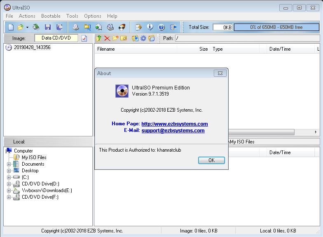Click OK in the About dialog

pos(211,160)
